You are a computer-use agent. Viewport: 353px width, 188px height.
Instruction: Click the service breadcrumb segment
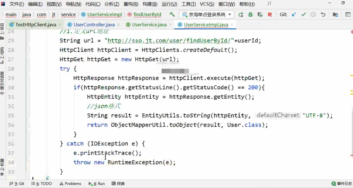pos(68,15)
